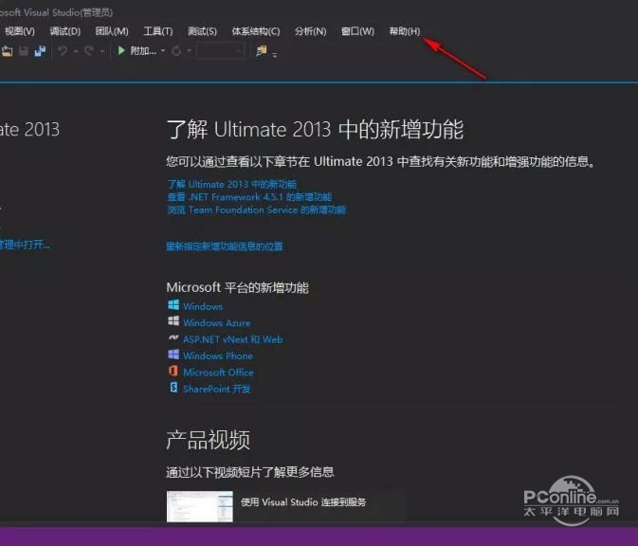The width and height of the screenshot is (638, 546).
Task: Open the 体系结构(C) menu
Action: coord(256,31)
